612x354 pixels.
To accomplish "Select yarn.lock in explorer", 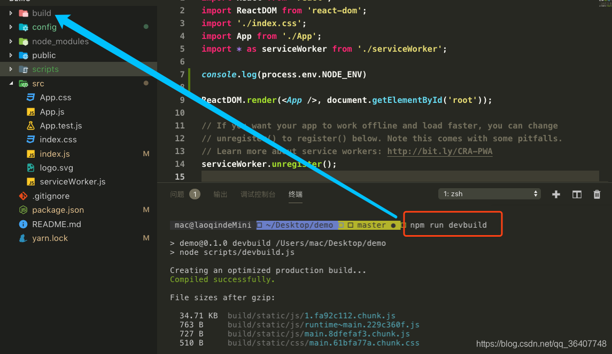I will [50, 238].
